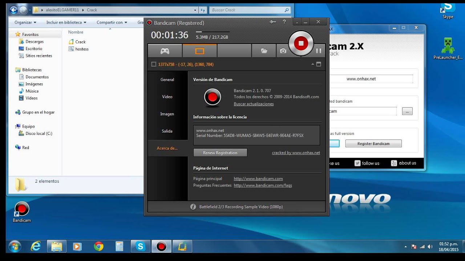465x261 pixels.
Task: Pause the Bandicam recording
Action: [319, 51]
